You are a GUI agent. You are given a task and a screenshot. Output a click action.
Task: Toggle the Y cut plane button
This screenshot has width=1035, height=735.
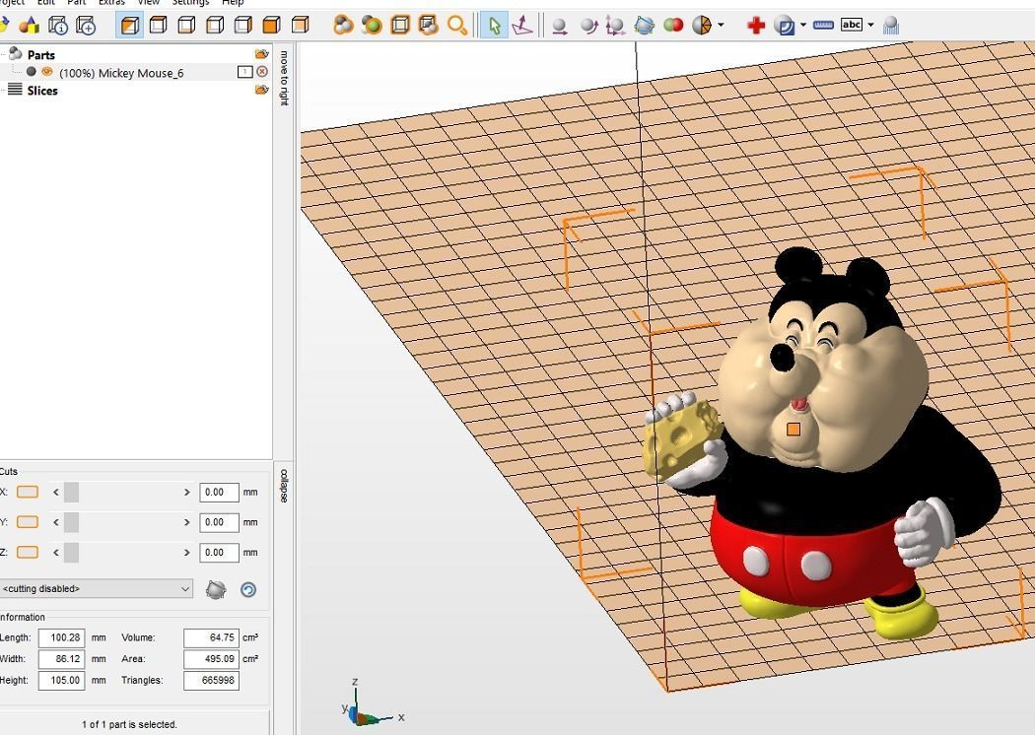coord(27,522)
